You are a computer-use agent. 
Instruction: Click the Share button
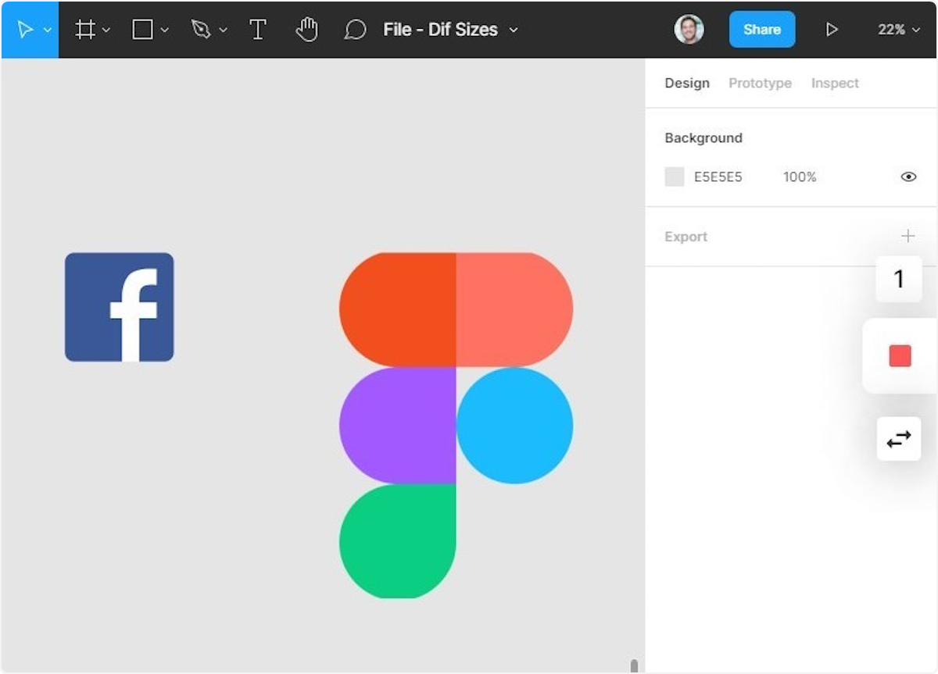[762, 30]
